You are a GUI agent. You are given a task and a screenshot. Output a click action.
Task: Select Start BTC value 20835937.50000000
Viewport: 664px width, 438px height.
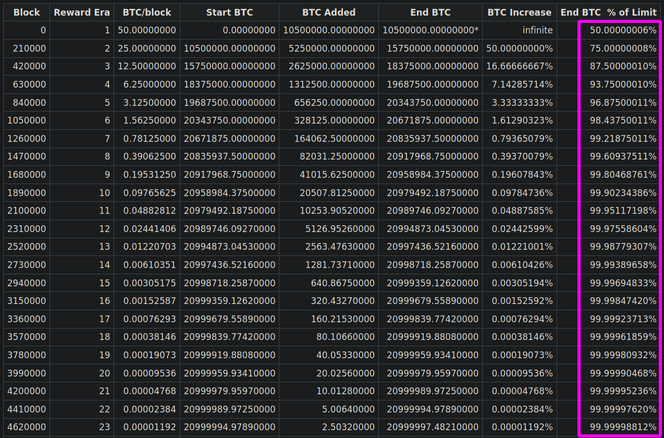pos(229,157)
